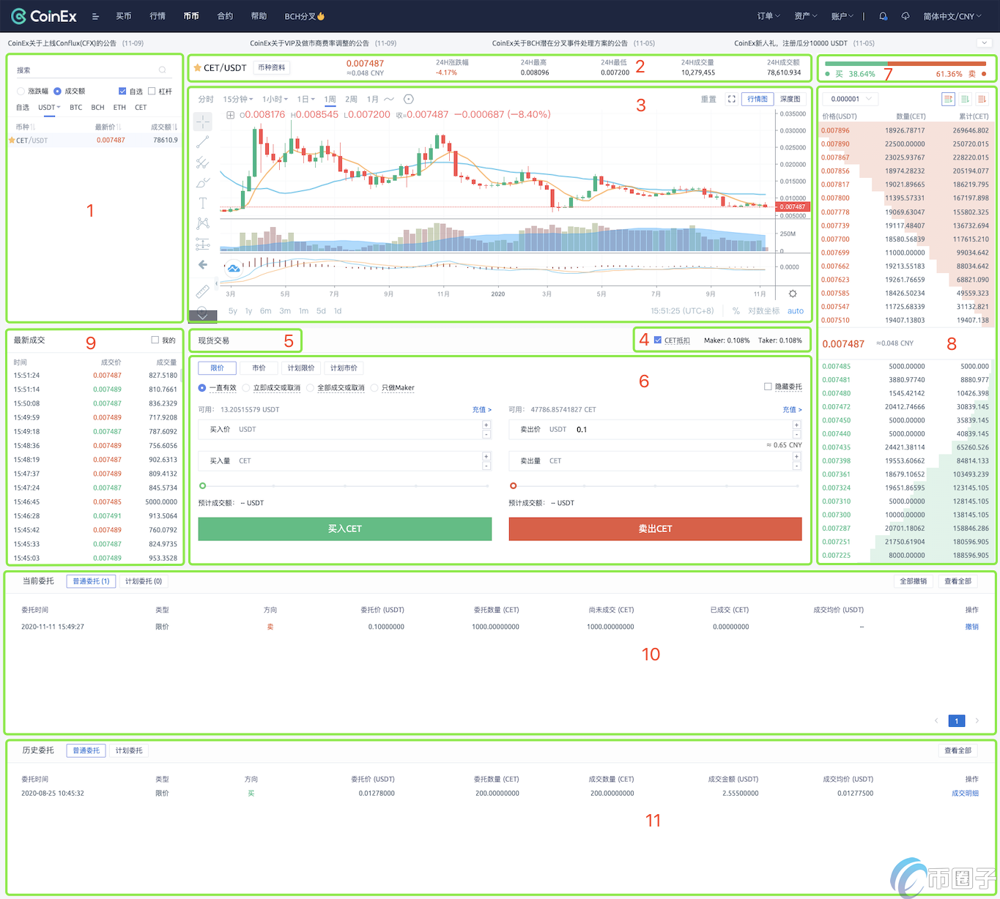
Task: Select the long/short position prediction tool
Action: (203, 244)
